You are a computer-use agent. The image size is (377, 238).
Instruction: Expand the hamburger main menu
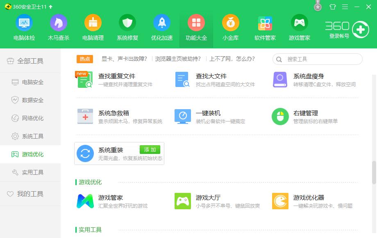tap(345, 7)
